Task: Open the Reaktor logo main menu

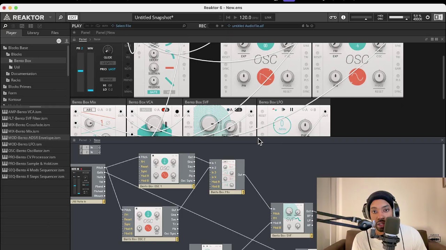Action: (x=24, y=17)
